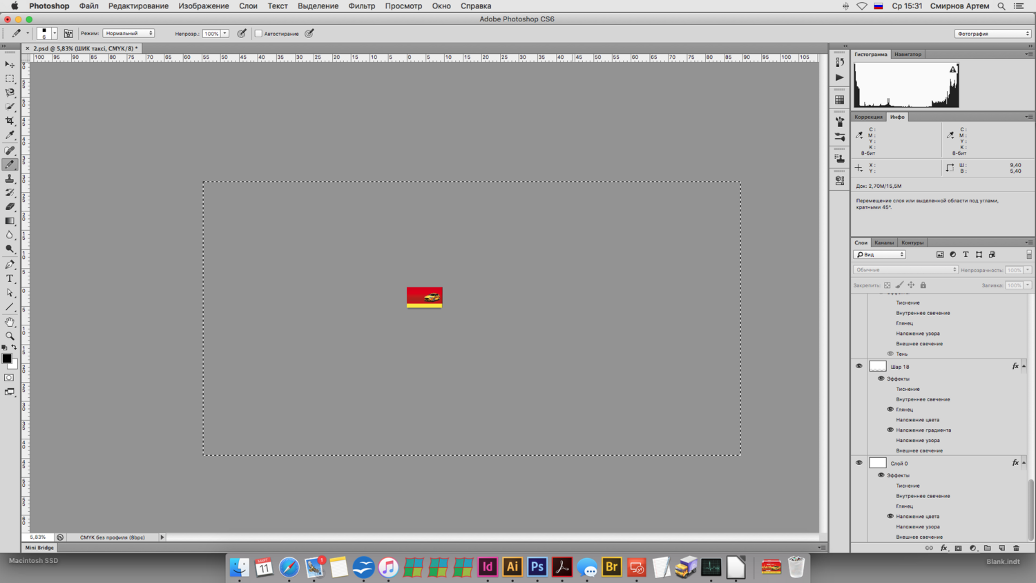Viewport: 1036px width, 583px height.
Task: Open Adobe Illustrator from the Dock
Action: [512, 567]
